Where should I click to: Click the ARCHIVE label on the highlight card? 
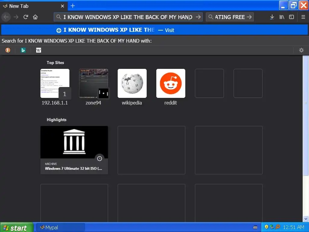[x=51, y=164]
